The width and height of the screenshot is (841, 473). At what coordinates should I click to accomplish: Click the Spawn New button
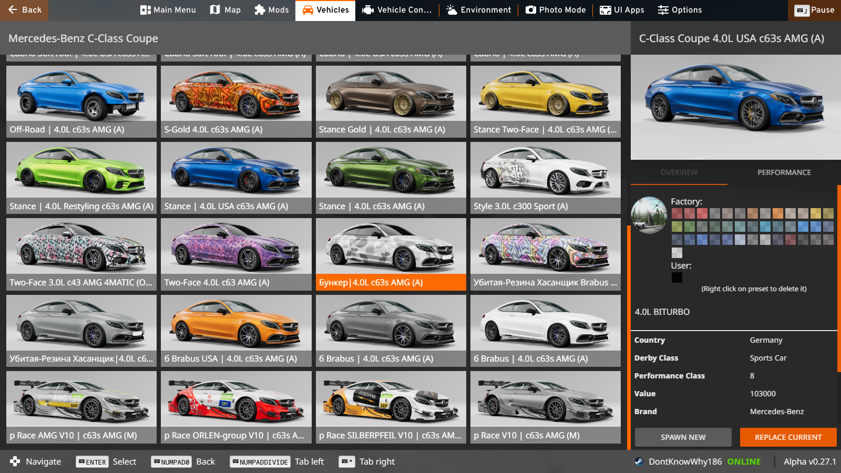(x=683, y=437)
